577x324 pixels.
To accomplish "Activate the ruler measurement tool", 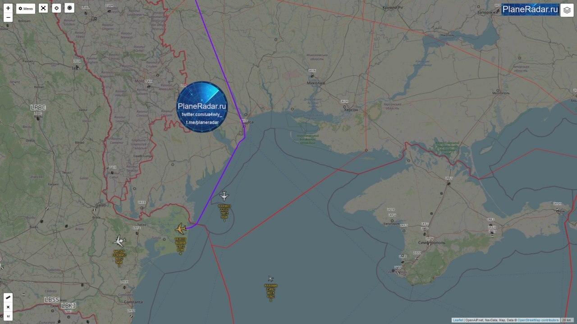I will click(8, 297).
